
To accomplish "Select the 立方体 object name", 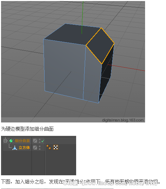I will coord(24,147).
